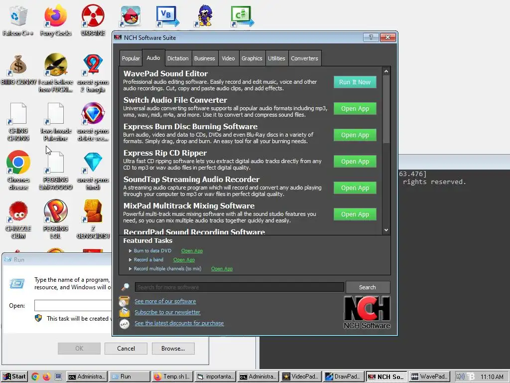
Task: Open the Converters tab
Action: click(304, 58)
